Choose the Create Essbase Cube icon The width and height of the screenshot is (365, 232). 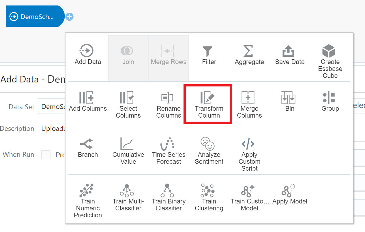pyautogui.click(x=330, y=52)
